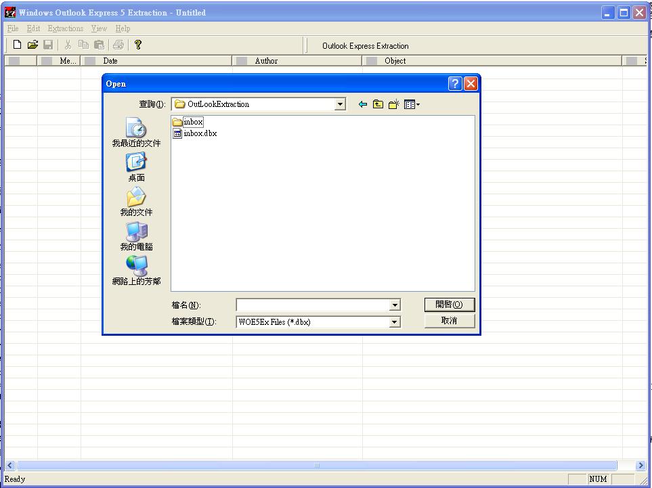This screenshot has height=488, width=652.
Task: Go back using the green arrow icon
Action: 363,104
